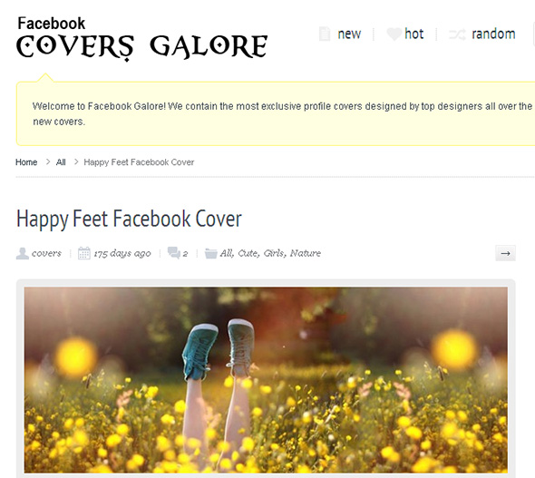Open the Girls category link
Image resolution: width=535 pixels, height=478 pixels.
[275, 253]
